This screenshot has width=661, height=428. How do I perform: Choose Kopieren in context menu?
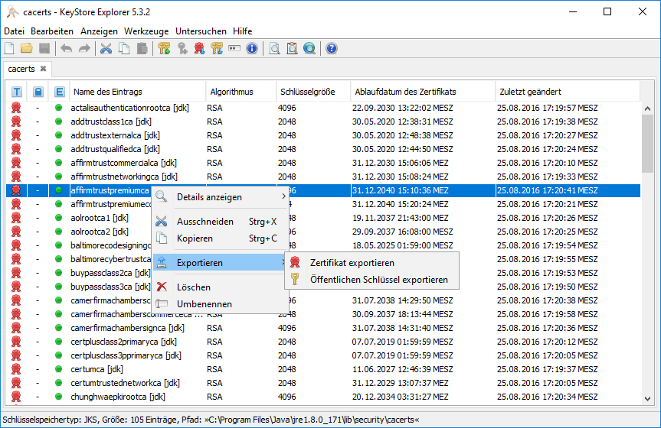[220, 238]
